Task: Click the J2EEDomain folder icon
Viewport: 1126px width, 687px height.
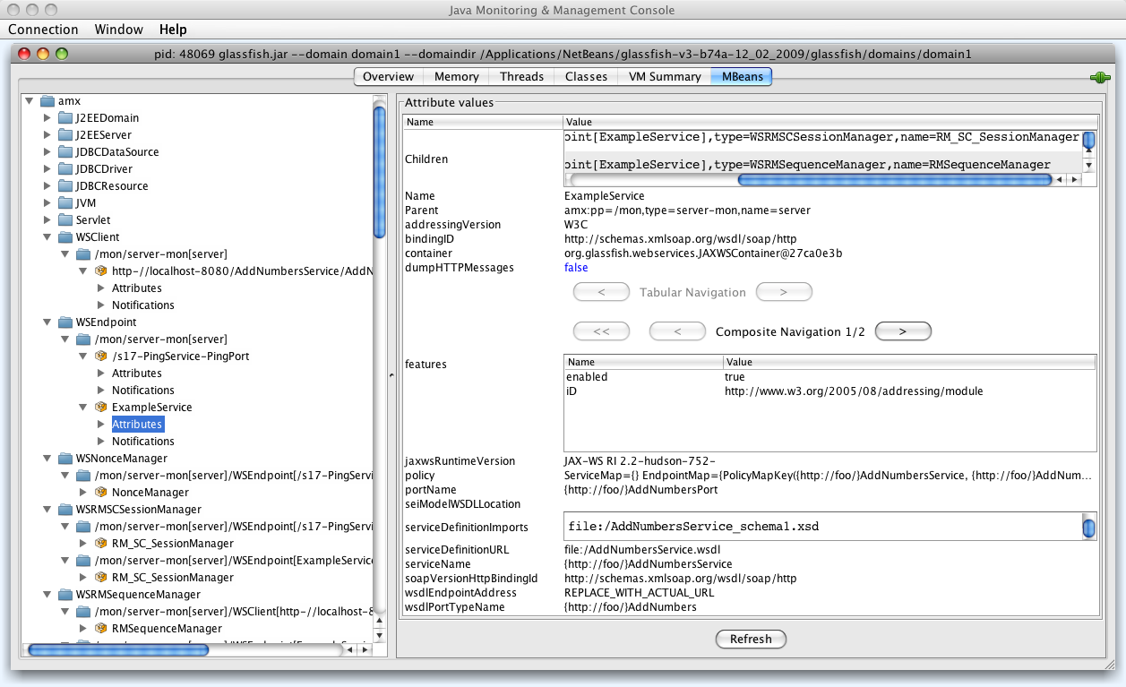Action: [64, 118]
